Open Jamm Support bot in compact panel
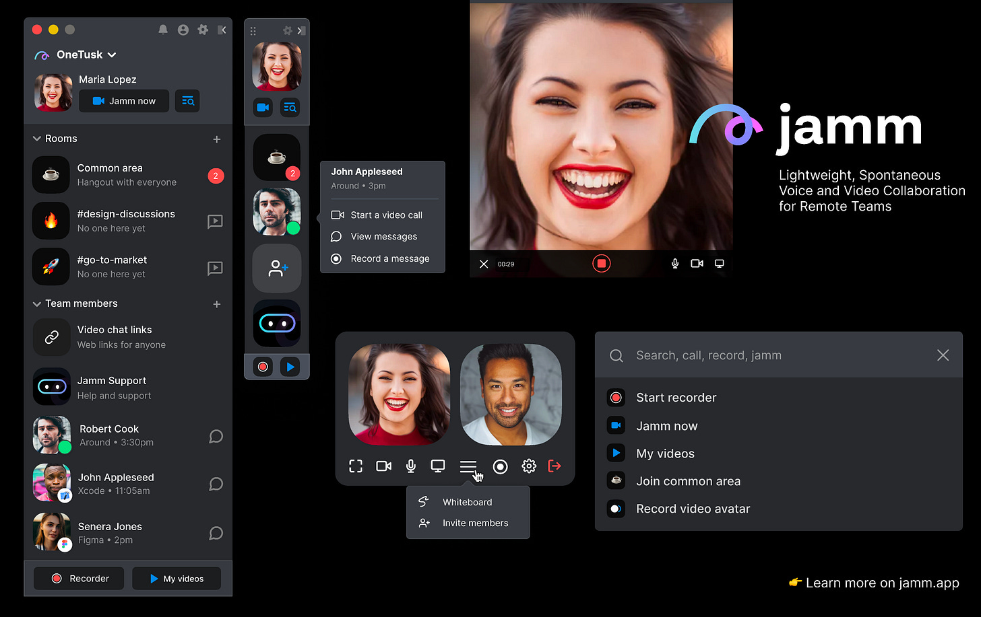 pyautogui.click(x=277, y=324)
